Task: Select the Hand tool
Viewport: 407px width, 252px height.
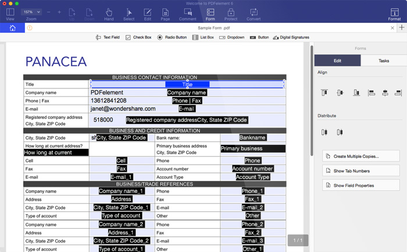Action: pyautogui.click(x=109, y=15)
